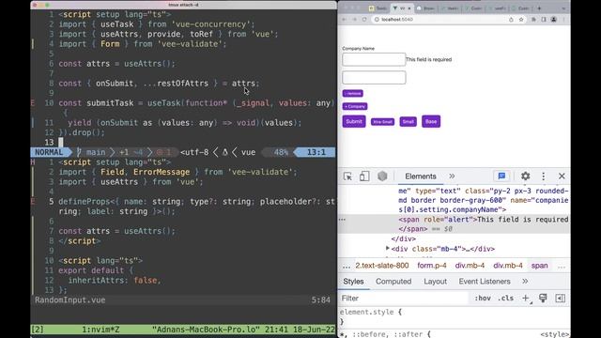Add a new style rule with the plus icon
This screenshot has height=338, width=601.
526,299
